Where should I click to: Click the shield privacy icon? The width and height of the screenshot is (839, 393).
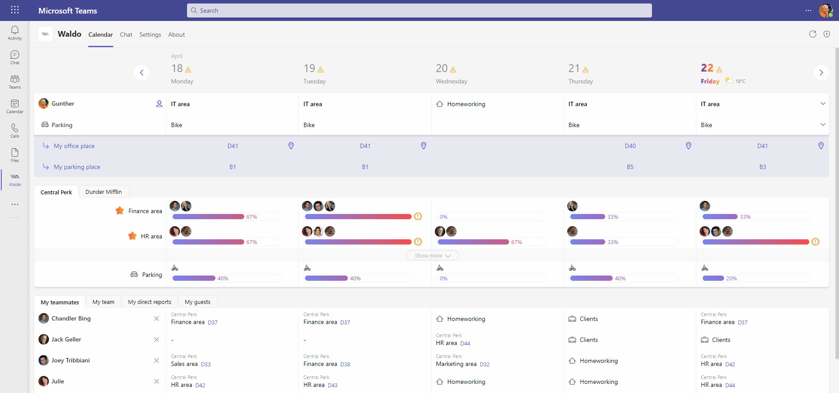[827, 34]
